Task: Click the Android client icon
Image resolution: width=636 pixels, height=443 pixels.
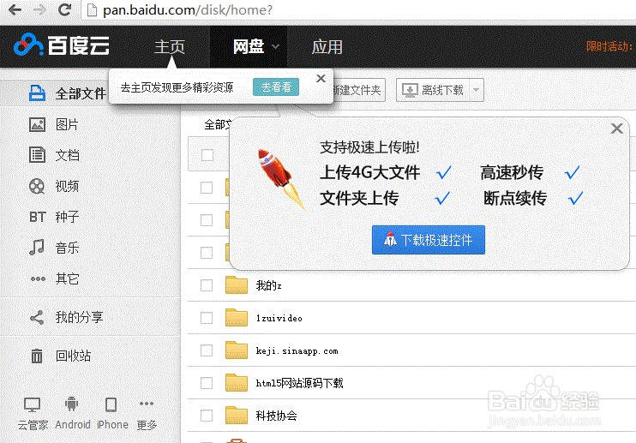Action: (71, 404)
